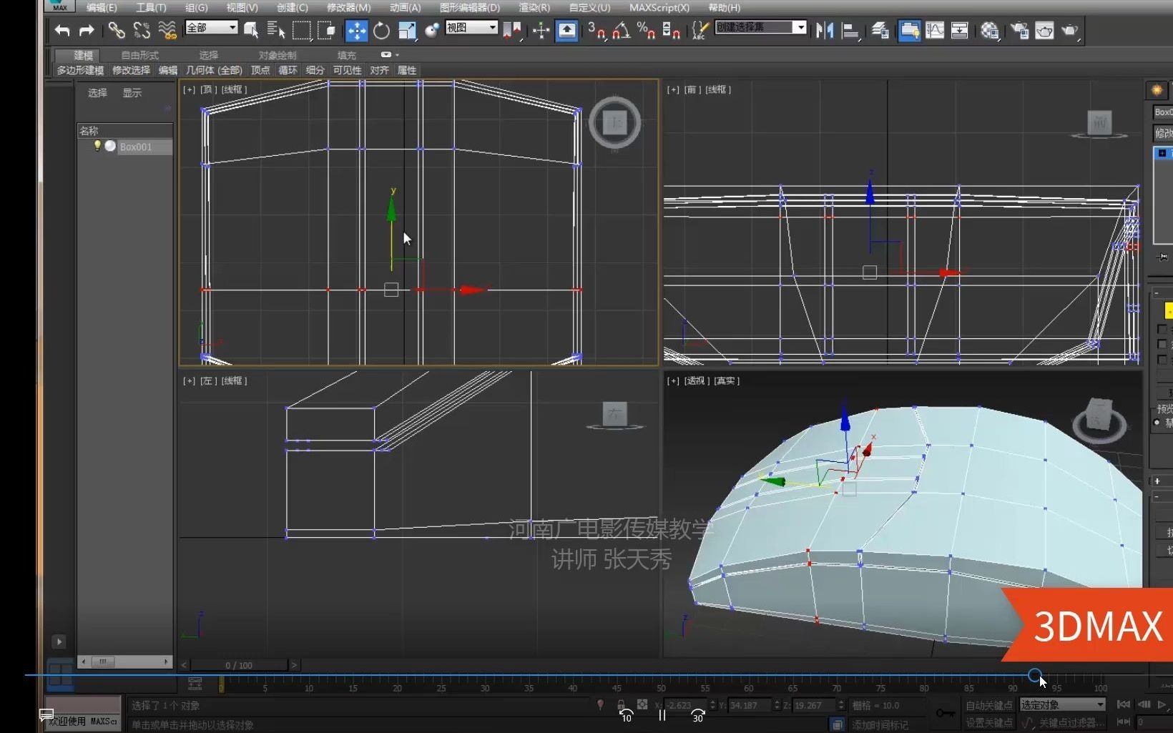Open the 全部 selection filter dropdown
This screenshot has height=733, width=1173.
coord(232,27)
